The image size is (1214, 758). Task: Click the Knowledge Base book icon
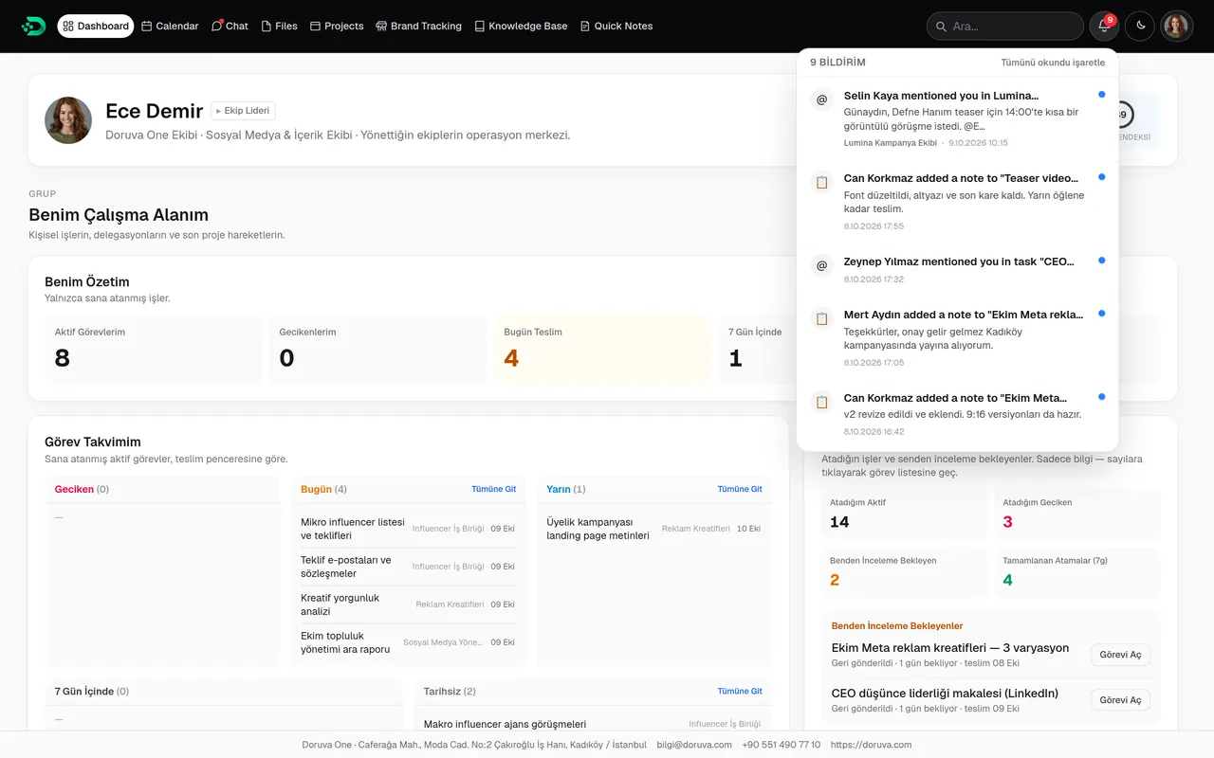pyautogui.click(x=480, y=27)
